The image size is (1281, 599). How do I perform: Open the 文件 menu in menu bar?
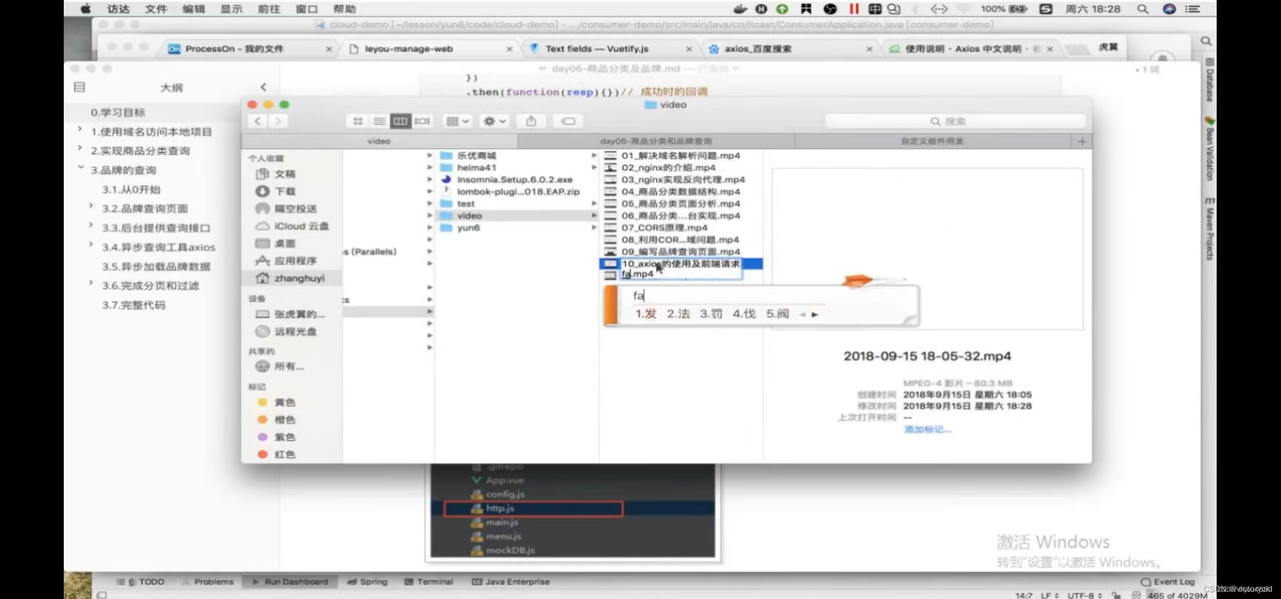156,9
